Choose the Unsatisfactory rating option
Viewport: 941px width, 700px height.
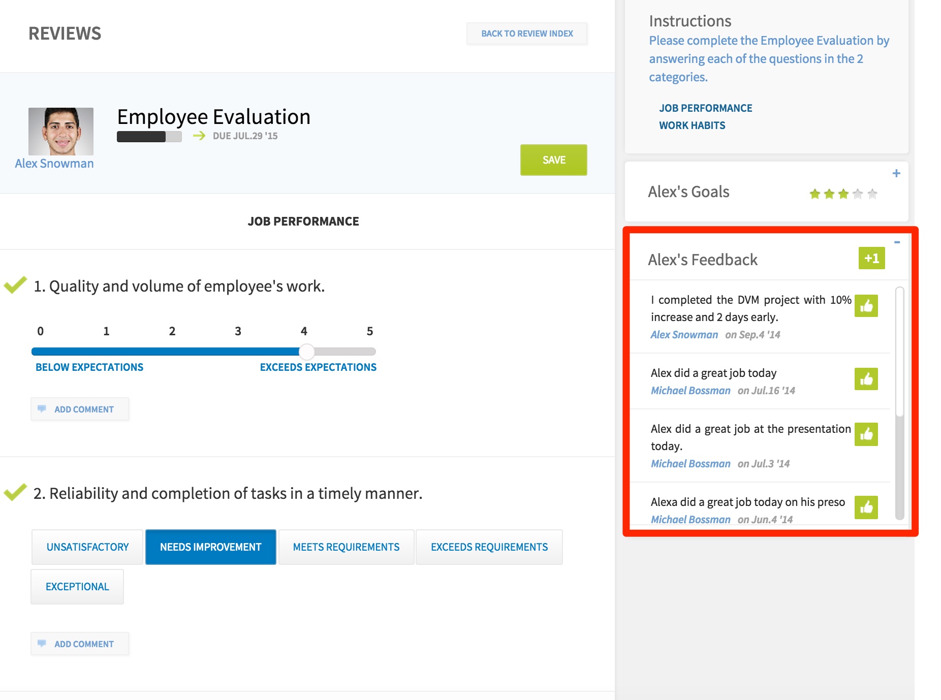pyautogui.click(x=87, y=547)
